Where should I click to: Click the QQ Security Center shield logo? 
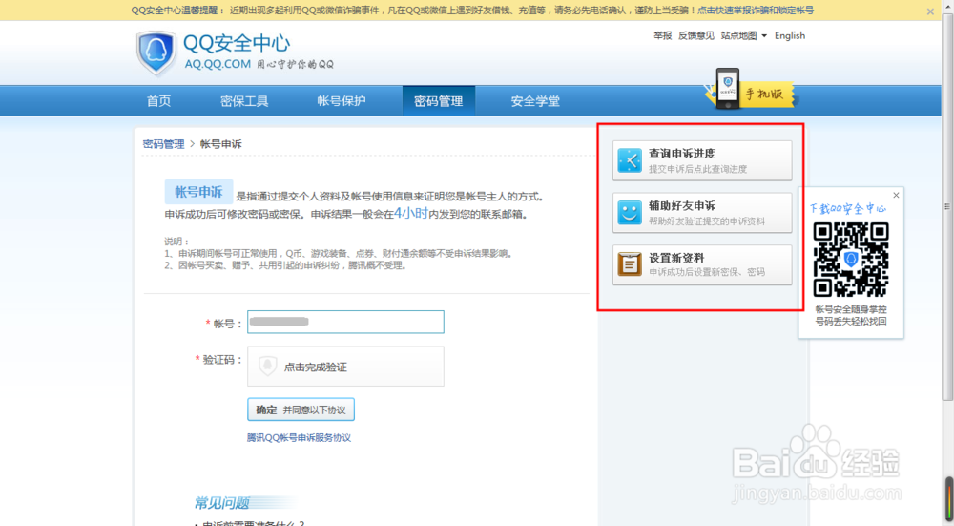(156, 53)
